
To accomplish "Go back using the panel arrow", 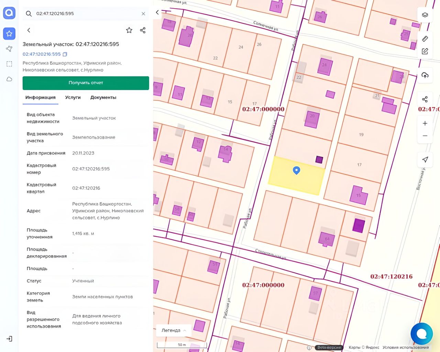I will pos(29,30).
